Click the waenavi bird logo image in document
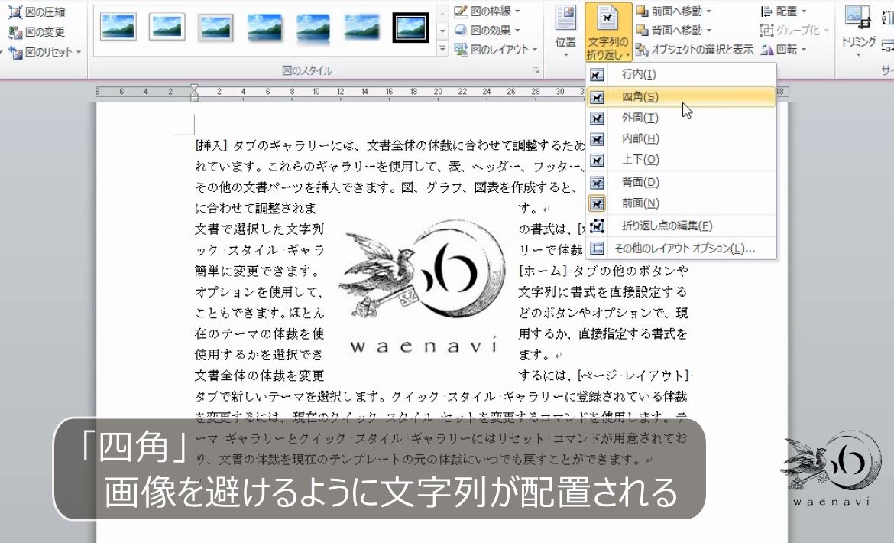Viewport: 894px width, 543px height. [422, 285]
